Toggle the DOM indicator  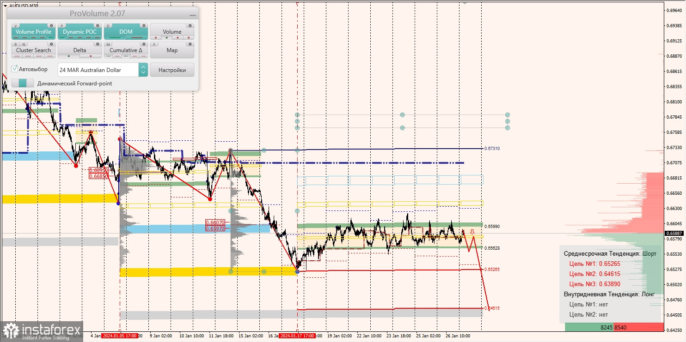point(126,31)
